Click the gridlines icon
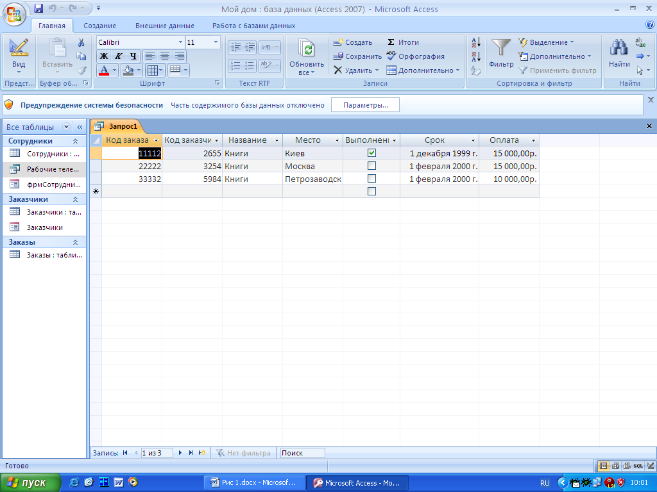The image size is (657, 492). pyautogui.click(x=153, y=70)
